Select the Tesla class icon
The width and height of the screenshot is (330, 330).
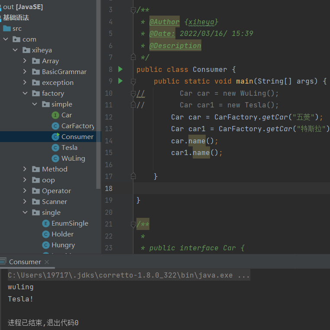click(x=55, y=148)
